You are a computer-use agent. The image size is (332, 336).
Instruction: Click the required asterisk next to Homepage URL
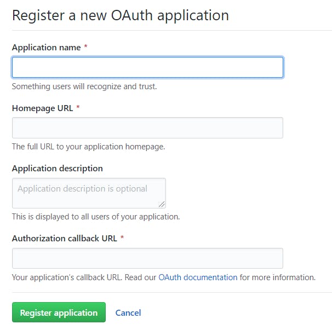pyautogui.click(x=78, y=108)
